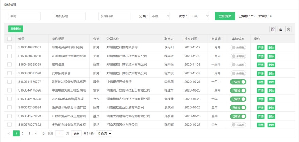Click the print table icon
Image resolution: width=299 pixels, height=142 pixels.
click(288, 29)
